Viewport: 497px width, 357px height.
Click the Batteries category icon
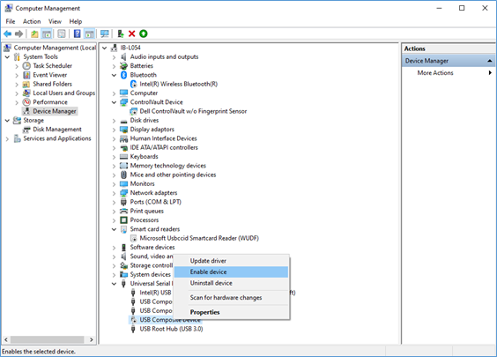[123, 66]
